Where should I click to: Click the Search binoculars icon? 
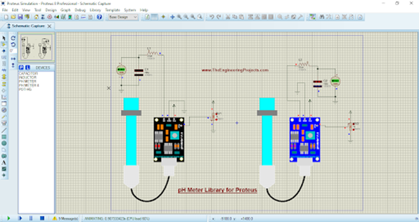click(322, 17)
